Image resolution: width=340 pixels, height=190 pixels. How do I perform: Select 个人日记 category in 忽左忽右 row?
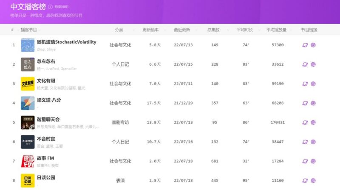[x=120, y=64]
